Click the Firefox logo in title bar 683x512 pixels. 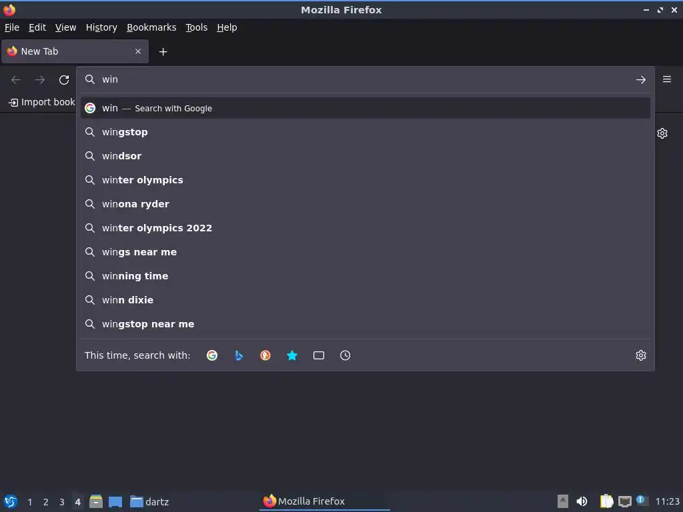point(9,9)
